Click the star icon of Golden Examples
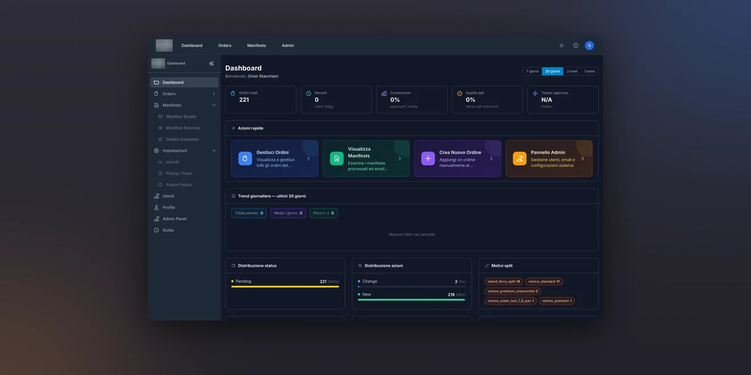 [x=160, y=139]
